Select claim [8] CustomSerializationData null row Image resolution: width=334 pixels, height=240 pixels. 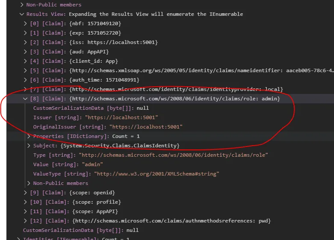(91, 108)
